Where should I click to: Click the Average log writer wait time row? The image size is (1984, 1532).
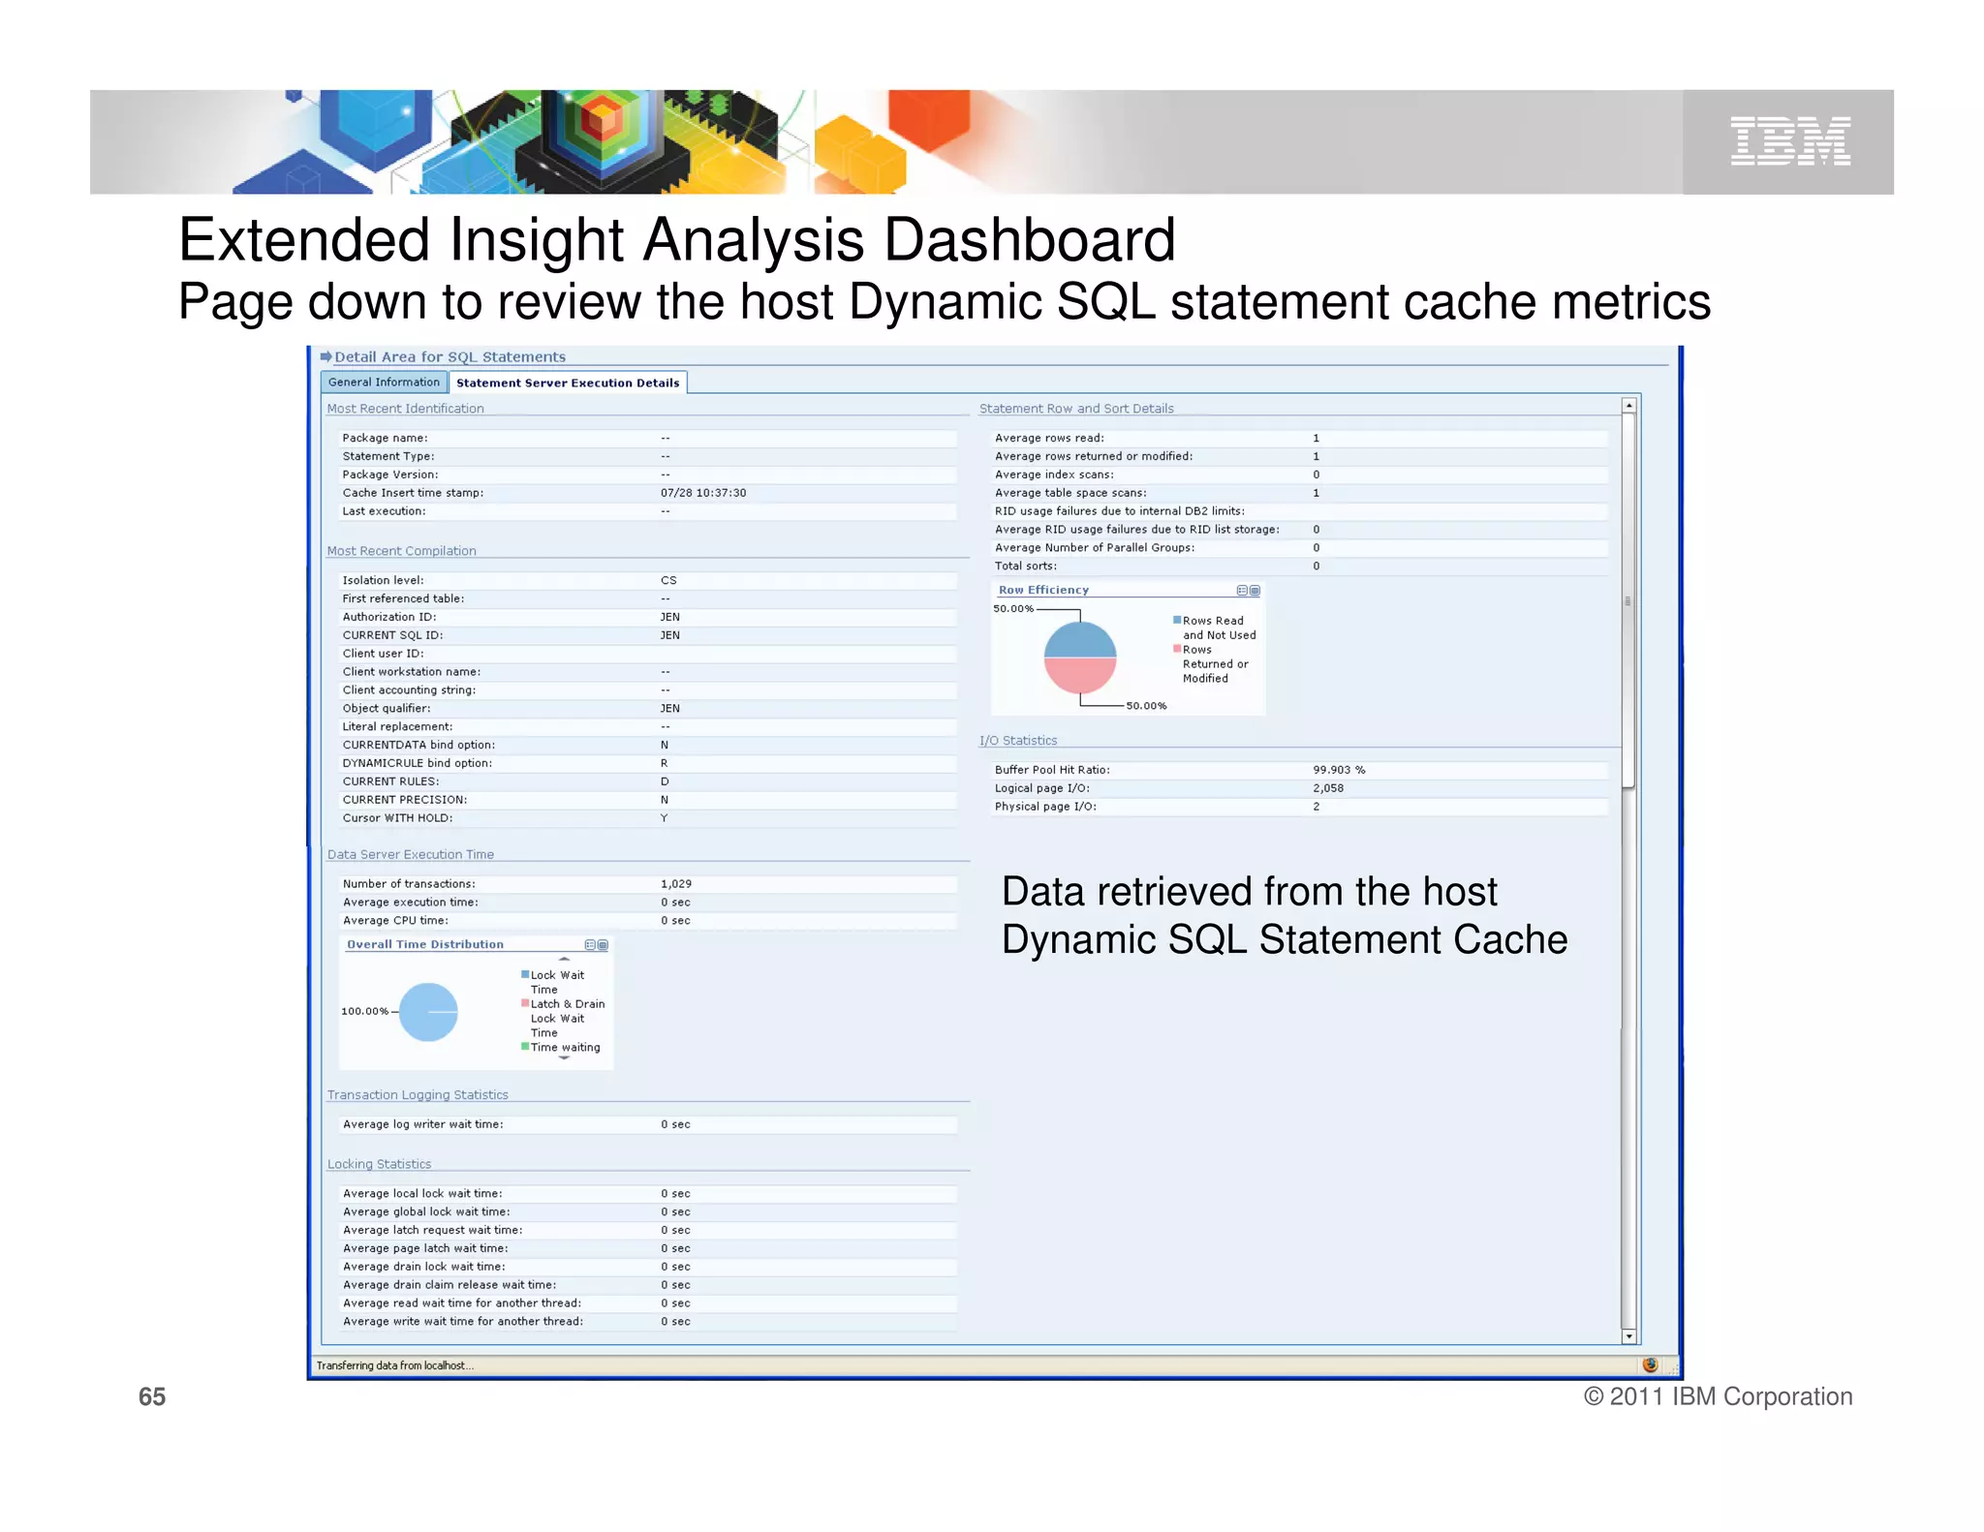[647, 1124]
